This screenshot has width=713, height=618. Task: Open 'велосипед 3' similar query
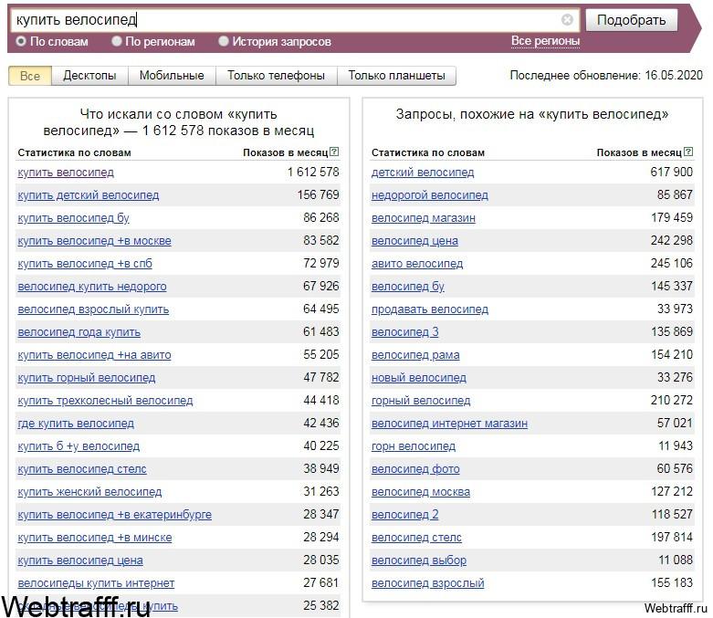pyautogui.click(x=405, y=332)
